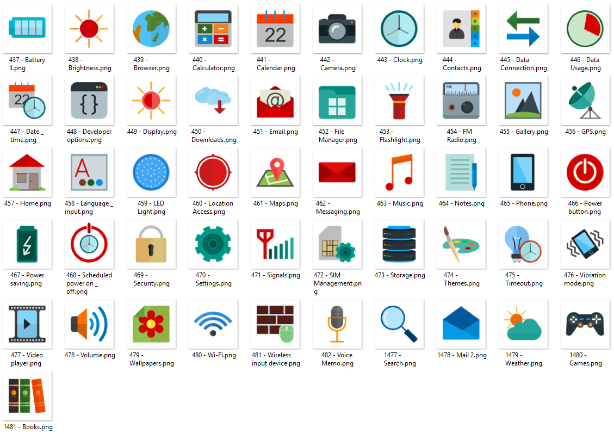Select the Volume speaker icon
The height and width of the screenshot is (434, 614).
(89, 324)
